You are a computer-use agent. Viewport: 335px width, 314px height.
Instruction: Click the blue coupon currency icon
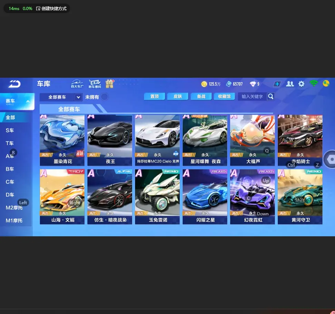coord(229,84)
